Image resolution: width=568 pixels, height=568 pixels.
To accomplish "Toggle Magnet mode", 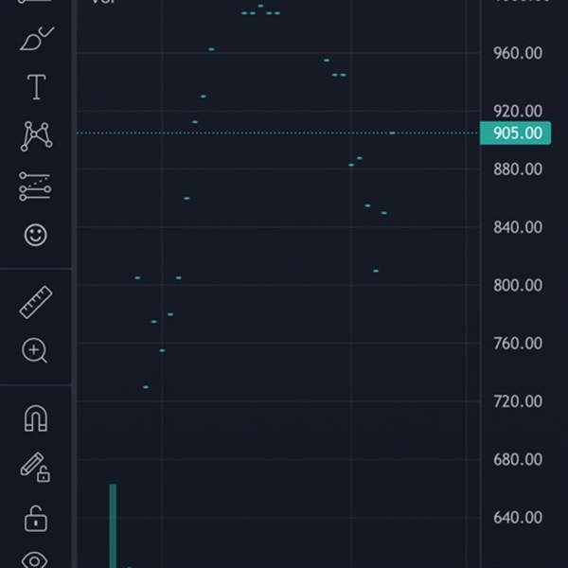I will pyautogui.click(x=36, y=418).
